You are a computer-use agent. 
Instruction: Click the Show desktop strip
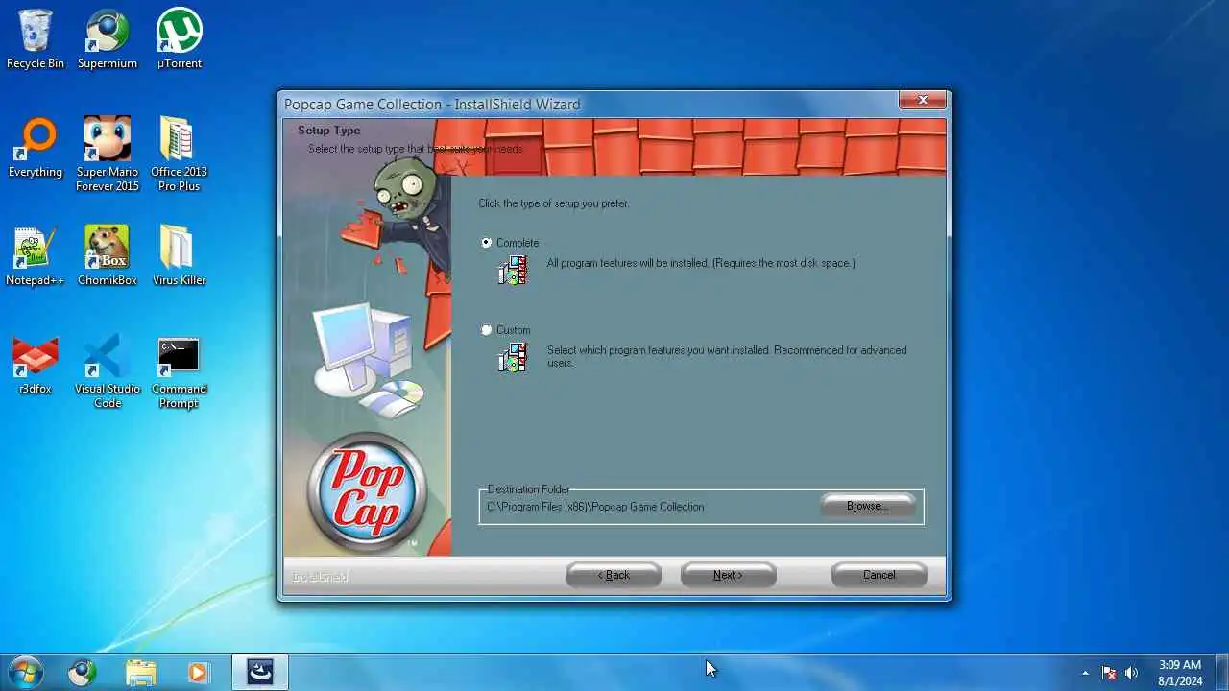[x=1221, y=672]
